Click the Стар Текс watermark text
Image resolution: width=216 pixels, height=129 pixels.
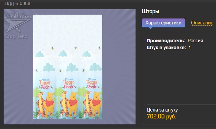tap(16, 36)
